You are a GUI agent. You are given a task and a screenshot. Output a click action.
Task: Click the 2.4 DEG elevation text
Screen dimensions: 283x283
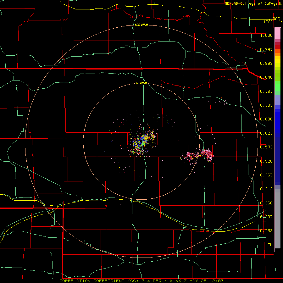tap(152, 281)
